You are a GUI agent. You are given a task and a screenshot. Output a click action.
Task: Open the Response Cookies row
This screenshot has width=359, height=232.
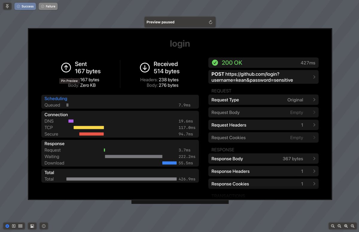click(263, 184)
